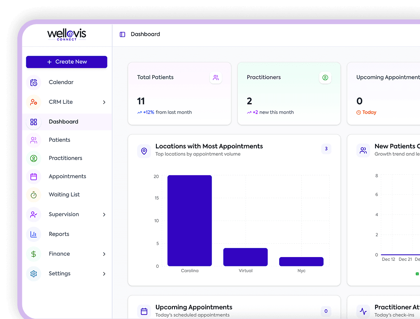Select Practitioners from the sidebar menu

(65, 158)
